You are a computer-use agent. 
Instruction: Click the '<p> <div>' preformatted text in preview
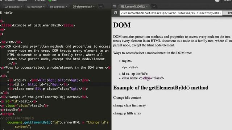[130, 68]
